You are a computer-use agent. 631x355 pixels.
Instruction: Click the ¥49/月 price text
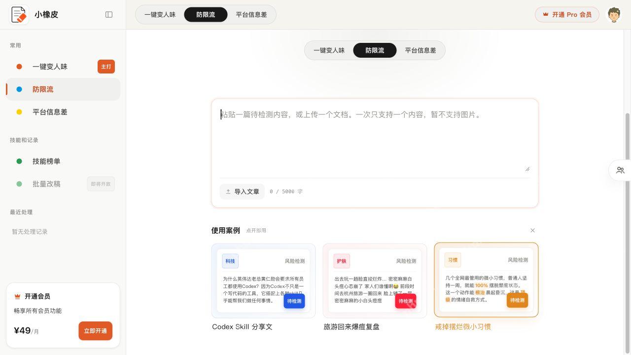27,330
